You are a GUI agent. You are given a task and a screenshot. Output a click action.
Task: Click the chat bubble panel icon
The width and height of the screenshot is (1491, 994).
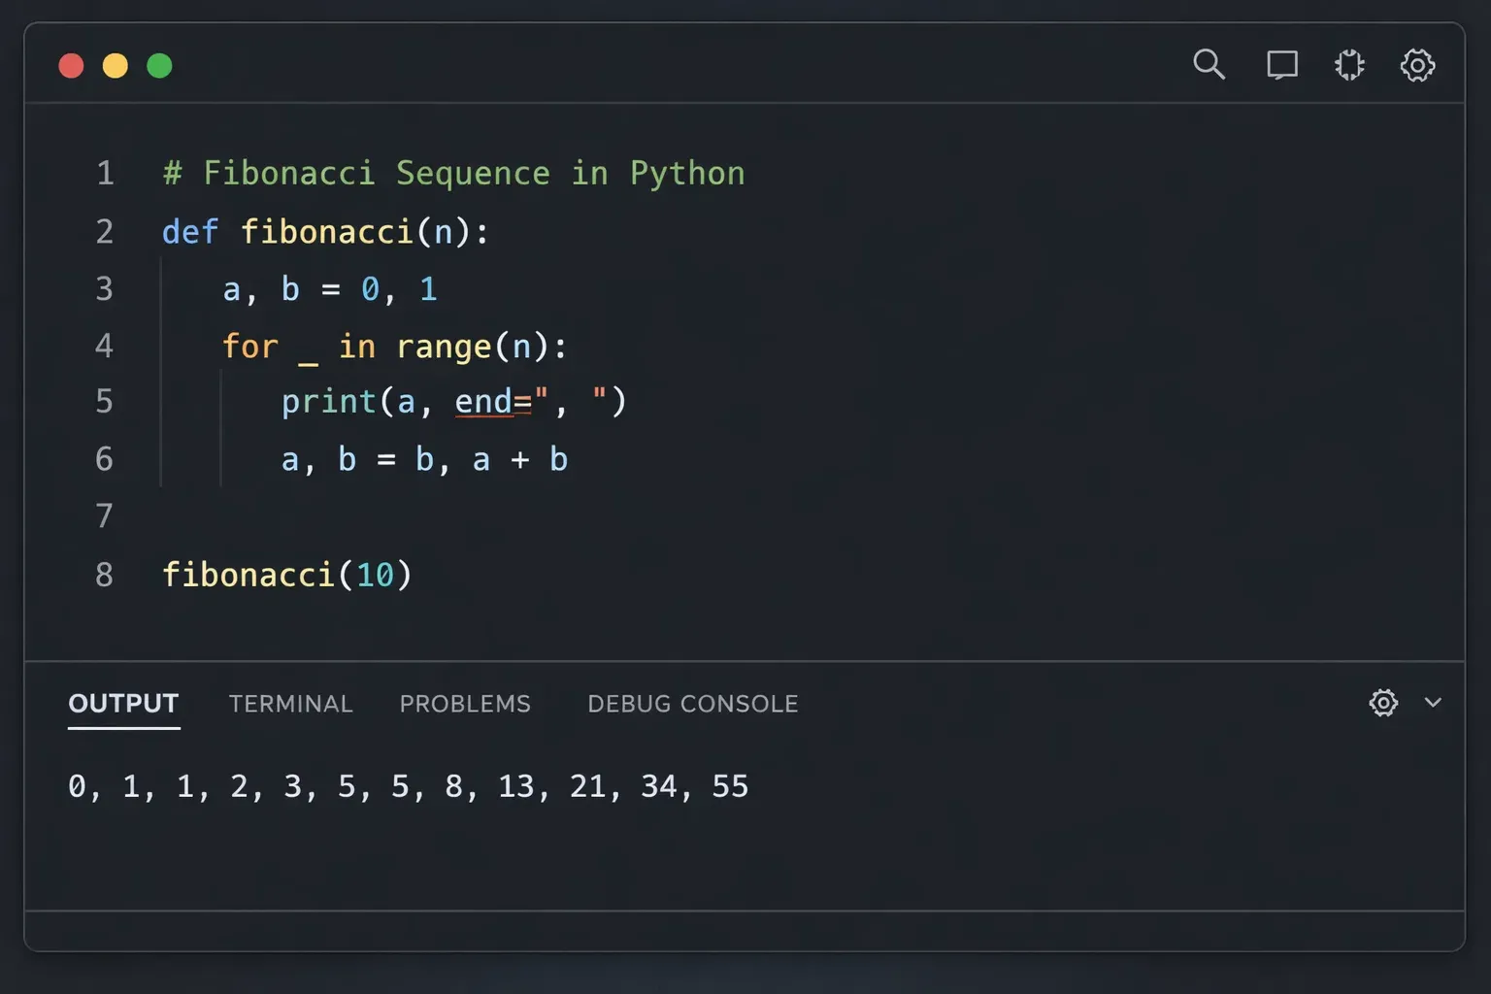(1281, 65)
